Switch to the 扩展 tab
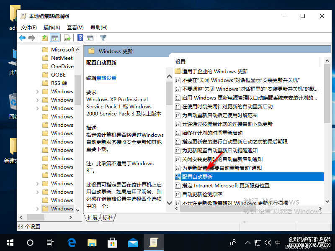Image resolution: width=335 pixels, height=251 pixels. point(92,217)
